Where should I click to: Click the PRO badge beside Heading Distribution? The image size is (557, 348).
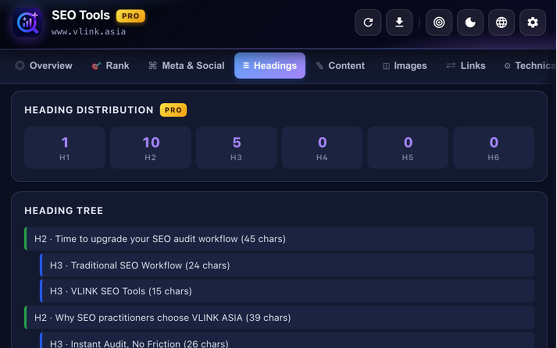click(x=173, y=110)
